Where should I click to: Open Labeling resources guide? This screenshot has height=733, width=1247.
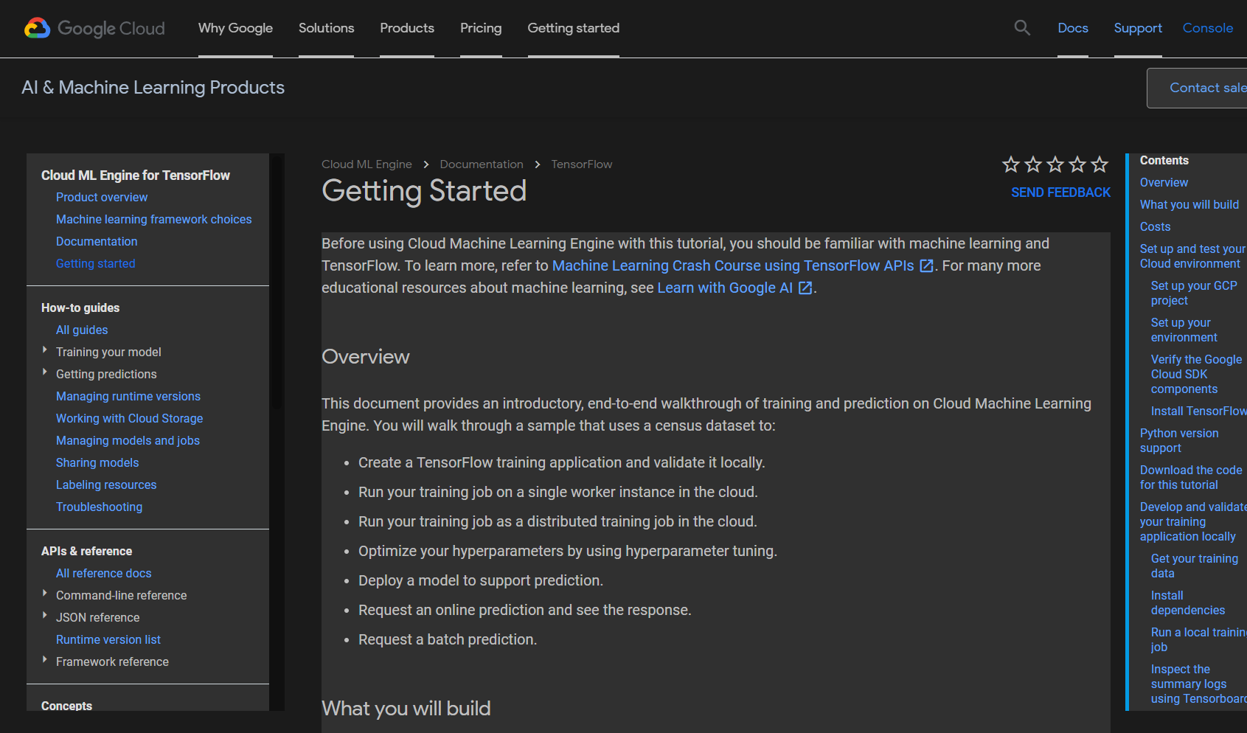pyautogui.click(x=106, y=484)
